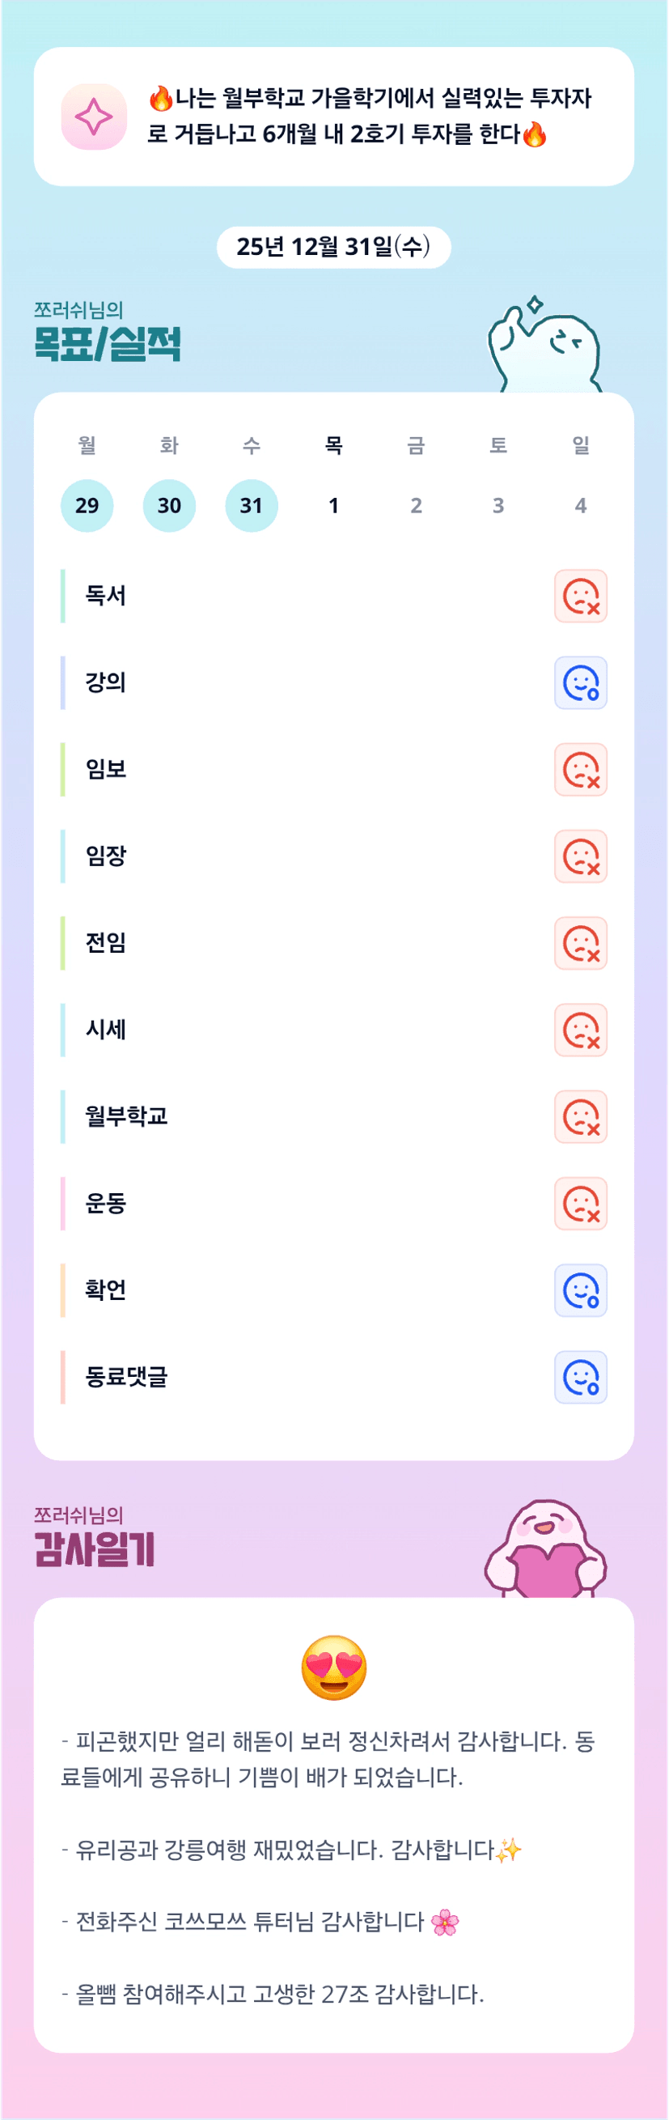Viewport: 669px width, 2120px height.
Task: Click the 임장 sad face icon
Action: (x=580, y=856)
